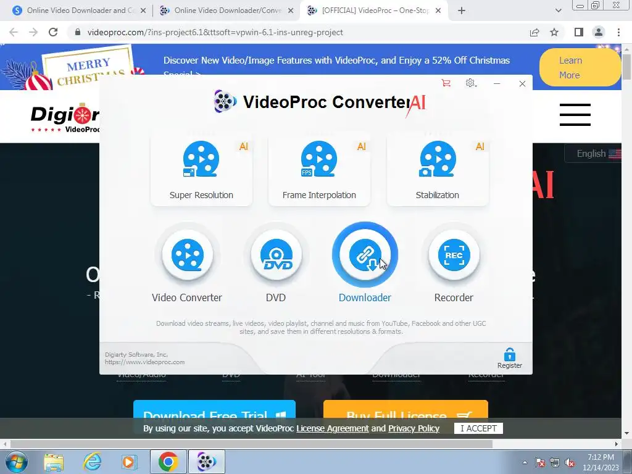Click the vertical page scrollbar thumb
This screenshot has height=474, width=632.
click(x=627, y=66)
